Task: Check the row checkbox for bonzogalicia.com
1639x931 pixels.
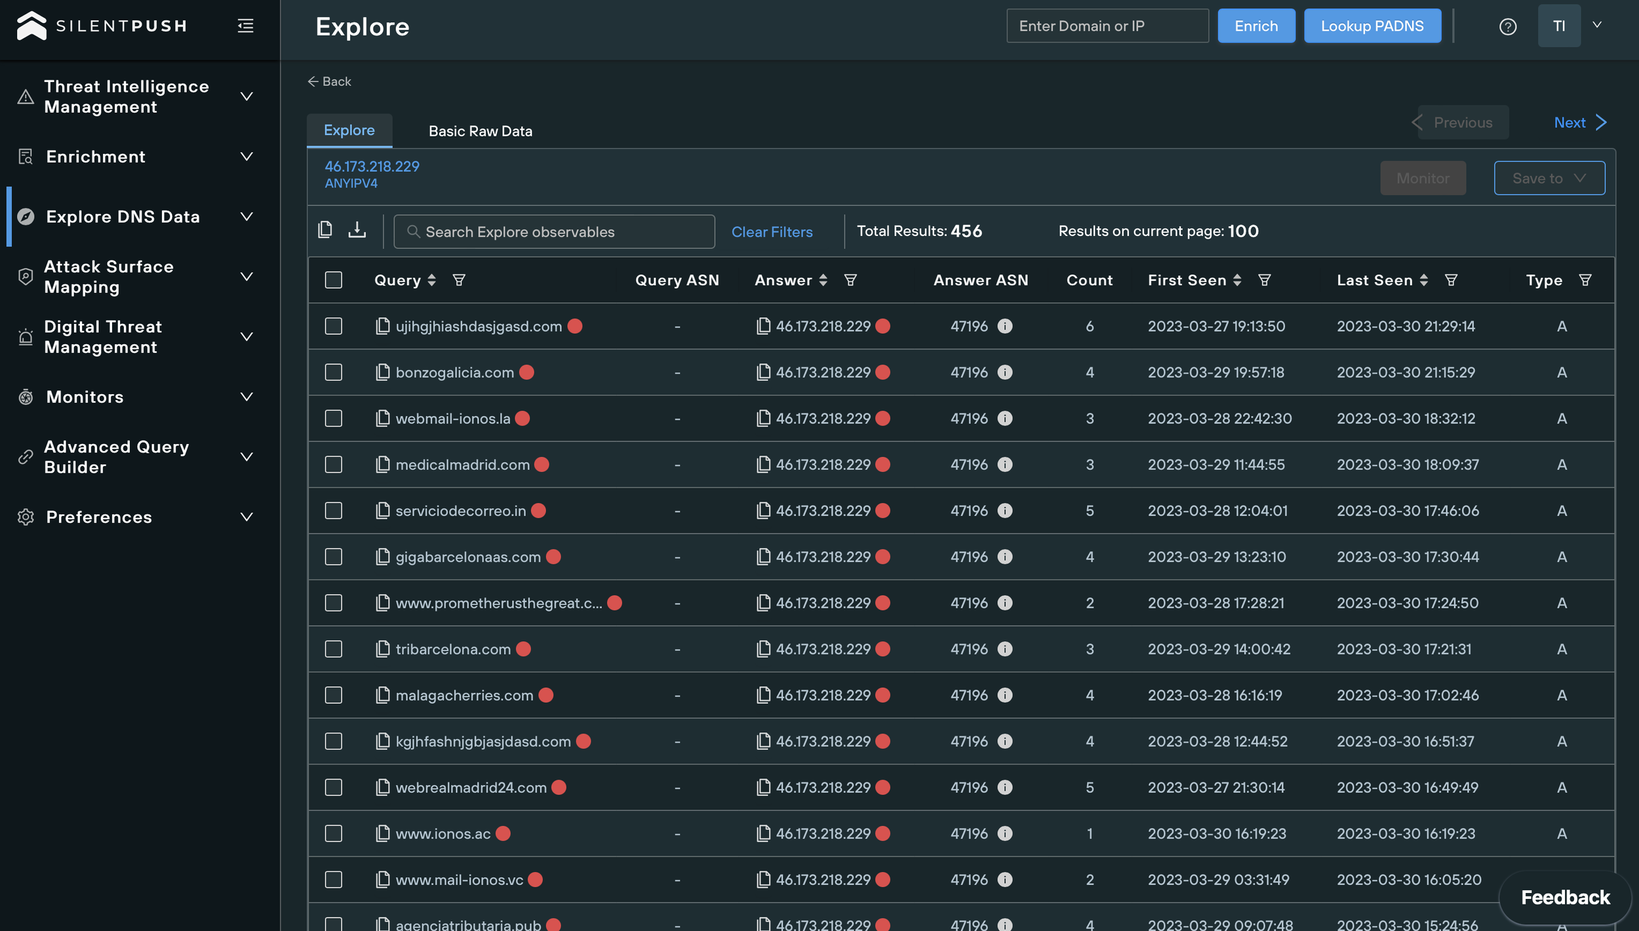Action: [x=333, y=372]
